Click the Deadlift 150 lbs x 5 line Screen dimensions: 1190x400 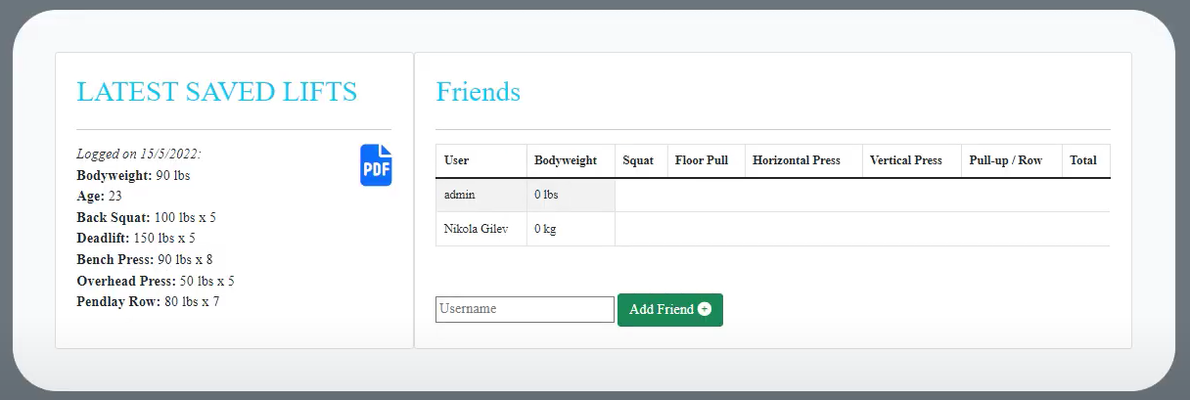(135, 238)
